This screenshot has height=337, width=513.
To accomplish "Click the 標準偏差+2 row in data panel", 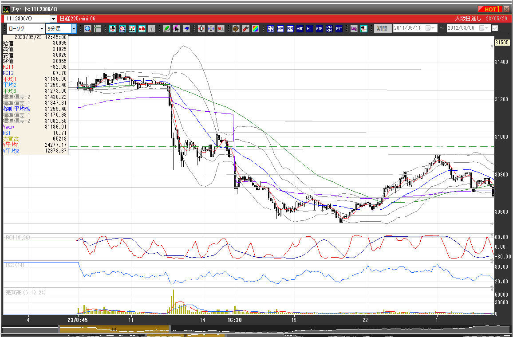I will pyautogui.click(x=35, y=97).
